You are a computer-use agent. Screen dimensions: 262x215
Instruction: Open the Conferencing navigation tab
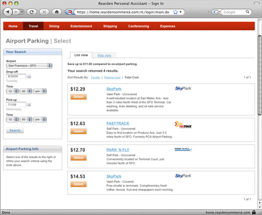coord(138,26)
